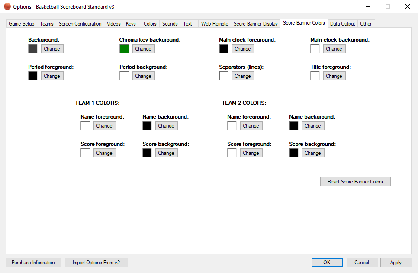
Task: Click the black Main clock foreground swatch
Action: click(x=224, y=49)
